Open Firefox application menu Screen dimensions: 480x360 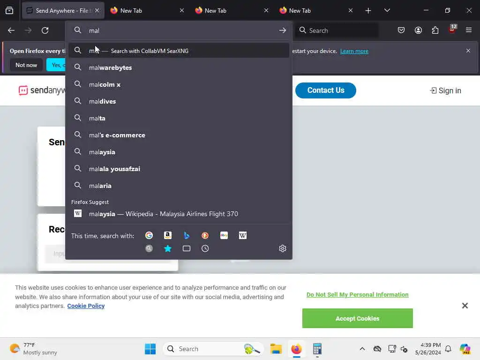[x=469, y=30]
